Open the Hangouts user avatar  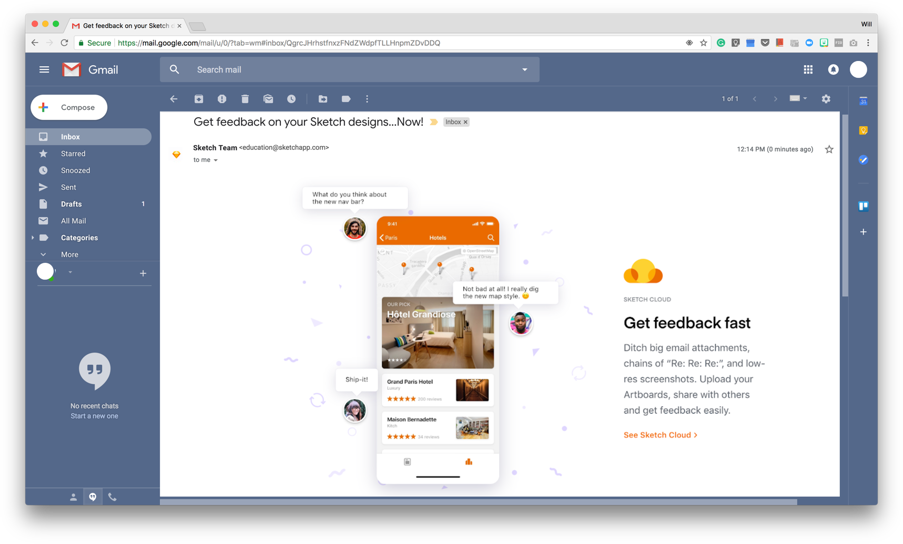tap(45, 272)
